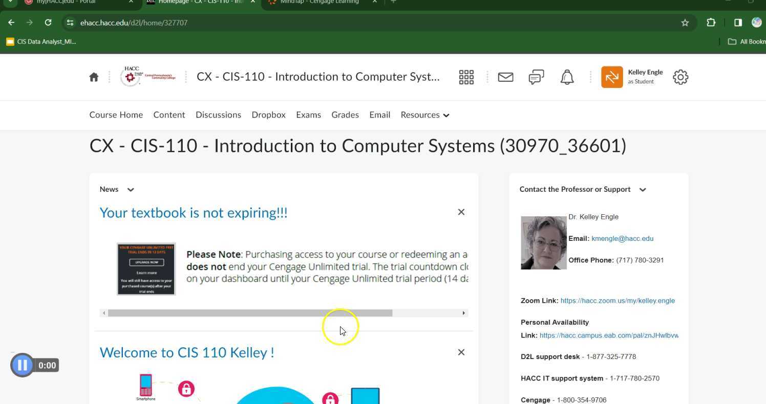Dismiss the textbook expiration announcement
This screenshot has height=404, width=766.
click(x=461, y=212)
